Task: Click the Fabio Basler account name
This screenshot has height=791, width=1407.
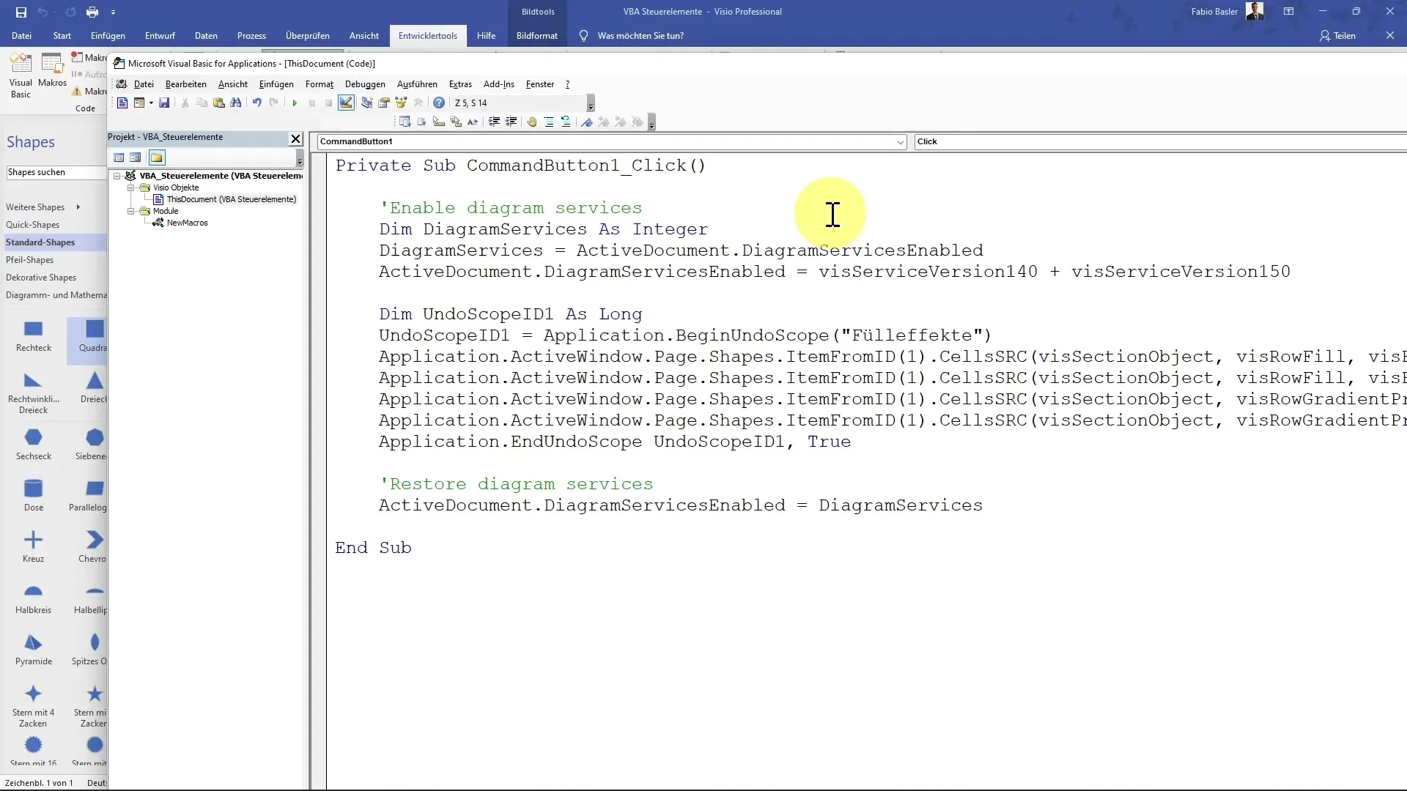Action: [x=1214, y=12]
